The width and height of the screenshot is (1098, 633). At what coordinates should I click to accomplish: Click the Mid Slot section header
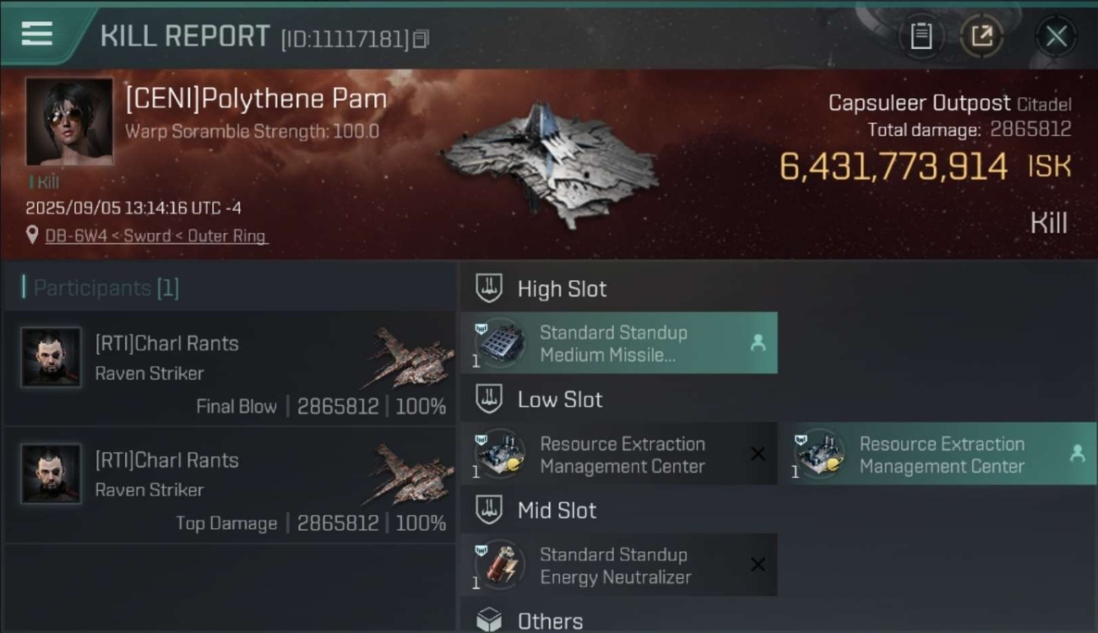(536, 510)
